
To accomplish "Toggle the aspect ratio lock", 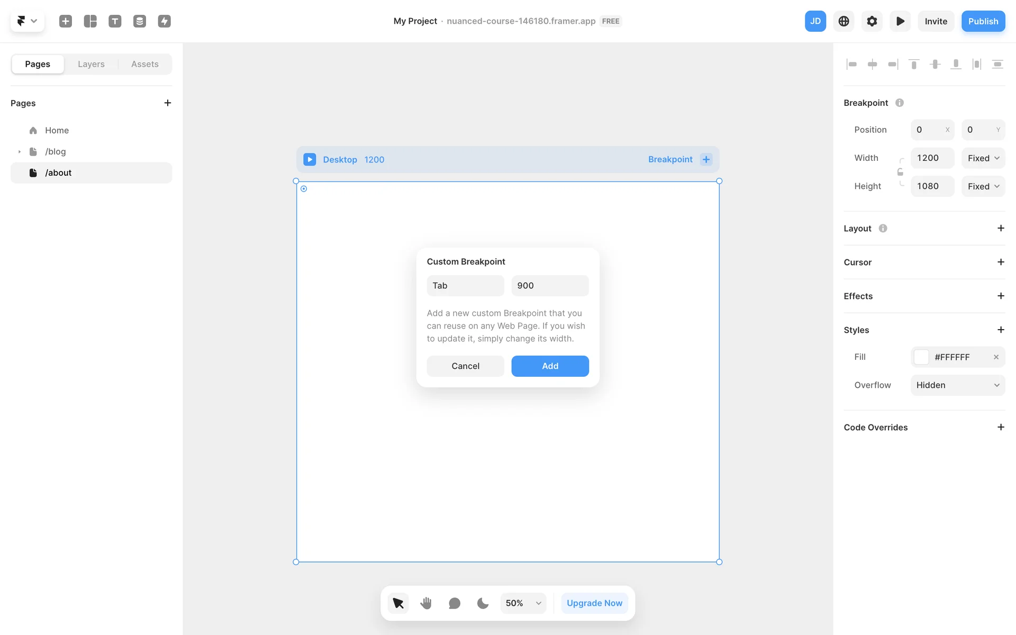I will click(900, 172).
